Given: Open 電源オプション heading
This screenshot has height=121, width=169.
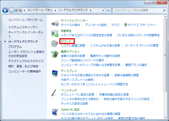Looking at the screenshot, I should [70, 51].
